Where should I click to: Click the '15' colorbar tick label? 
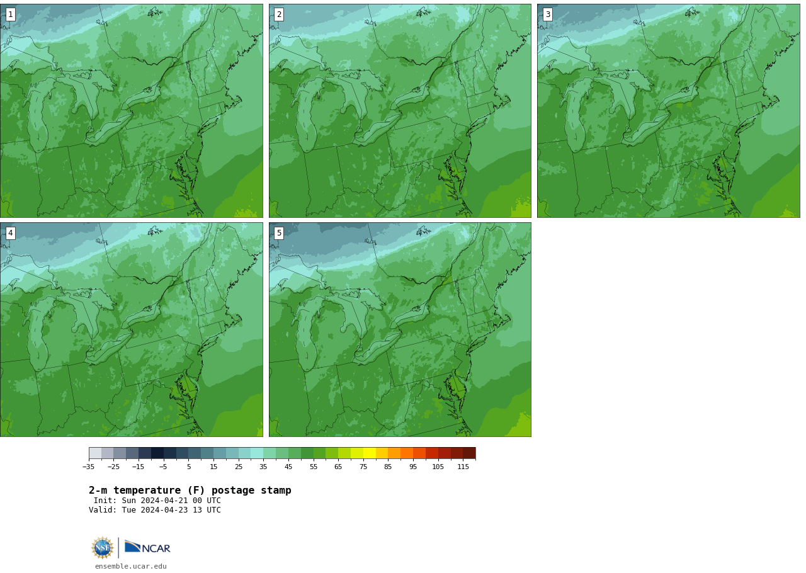213,467
